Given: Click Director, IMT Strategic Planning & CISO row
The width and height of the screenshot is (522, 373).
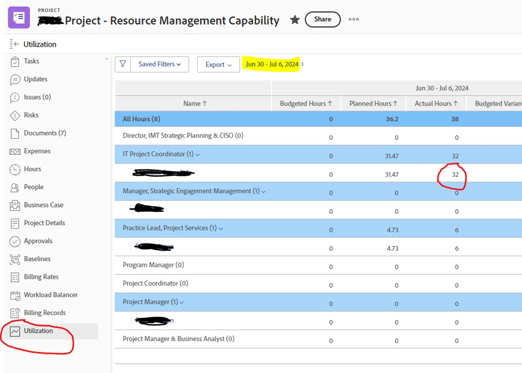Looking at the screenshot, I should (318, 136).
